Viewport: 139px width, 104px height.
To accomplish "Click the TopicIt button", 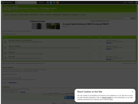I will tap(69, 98).
